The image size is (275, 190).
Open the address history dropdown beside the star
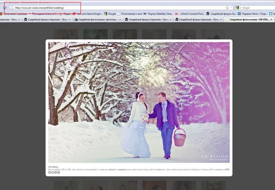click(231, 8)
